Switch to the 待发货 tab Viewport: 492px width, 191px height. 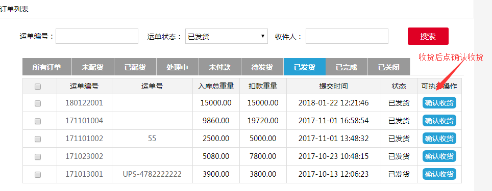262,67
